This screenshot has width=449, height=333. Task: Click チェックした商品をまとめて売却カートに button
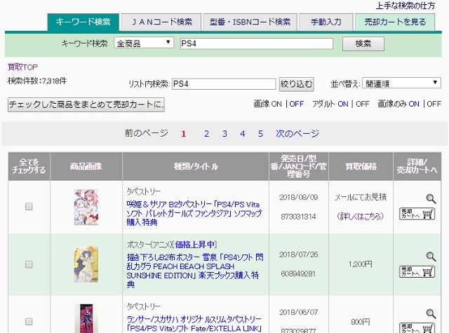86,104
